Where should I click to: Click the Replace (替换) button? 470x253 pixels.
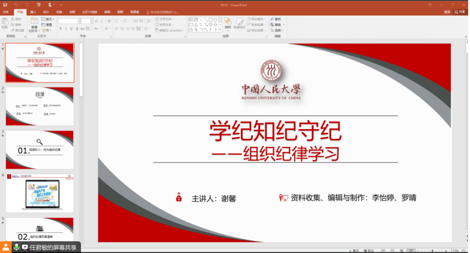tap(276, 25)
